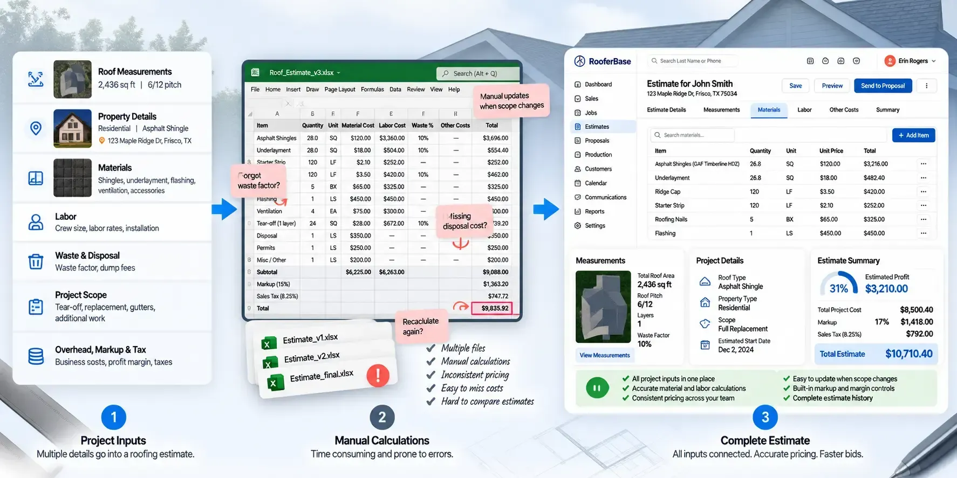957x478 pixels.
Task: Click the Search Last Name or Phone field
Action: pos(693,61)
